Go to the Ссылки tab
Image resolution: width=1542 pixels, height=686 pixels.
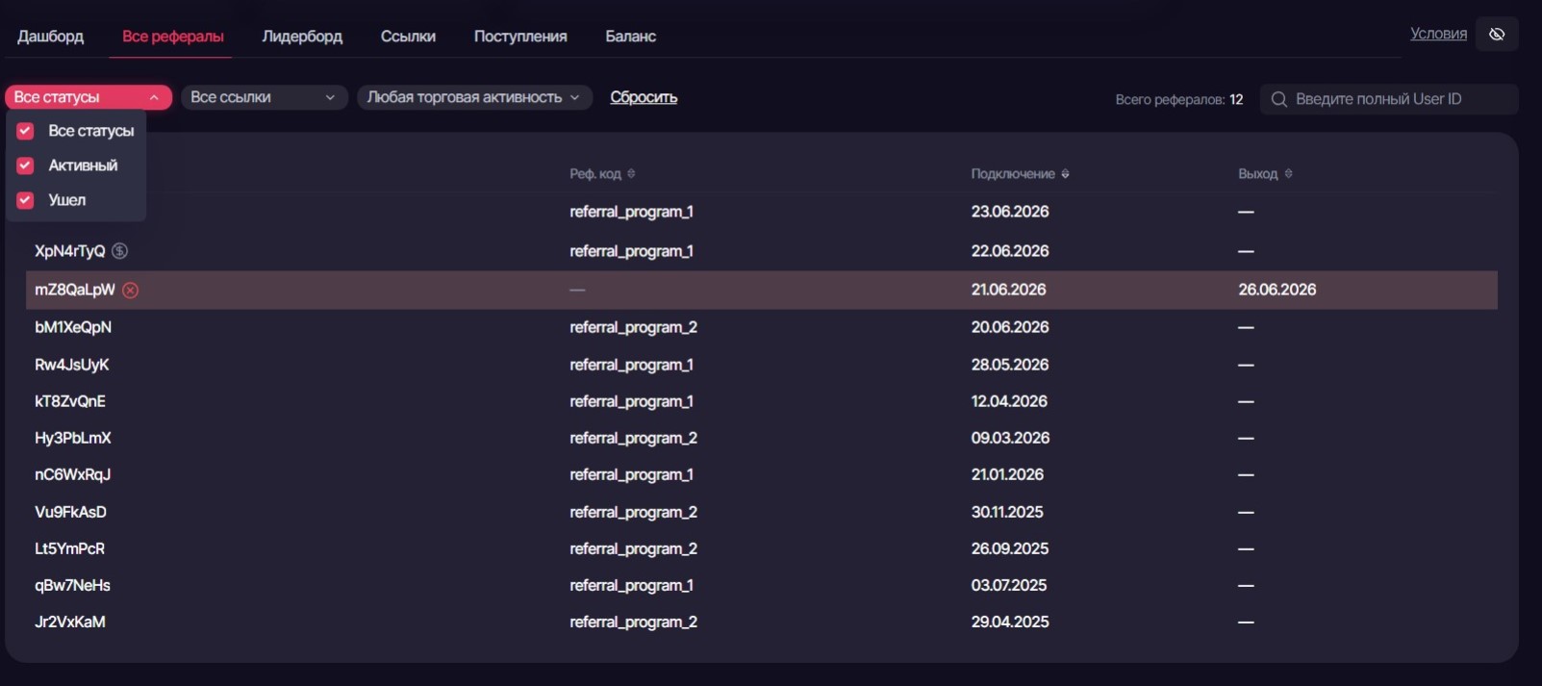[x=408, y=37]
